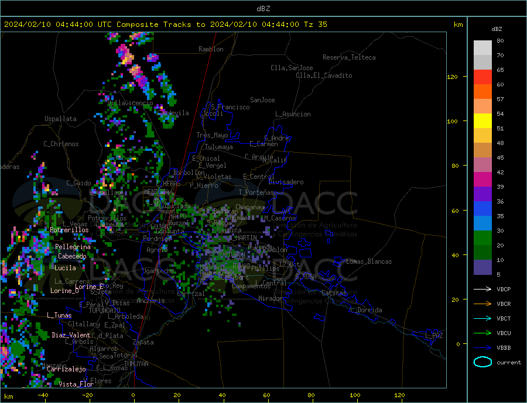Click the Reserva_Telteca map label

click(x=349, y=57)
